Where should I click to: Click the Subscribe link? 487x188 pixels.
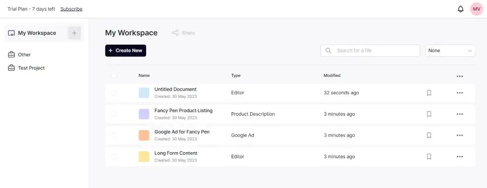click(71, 9)
